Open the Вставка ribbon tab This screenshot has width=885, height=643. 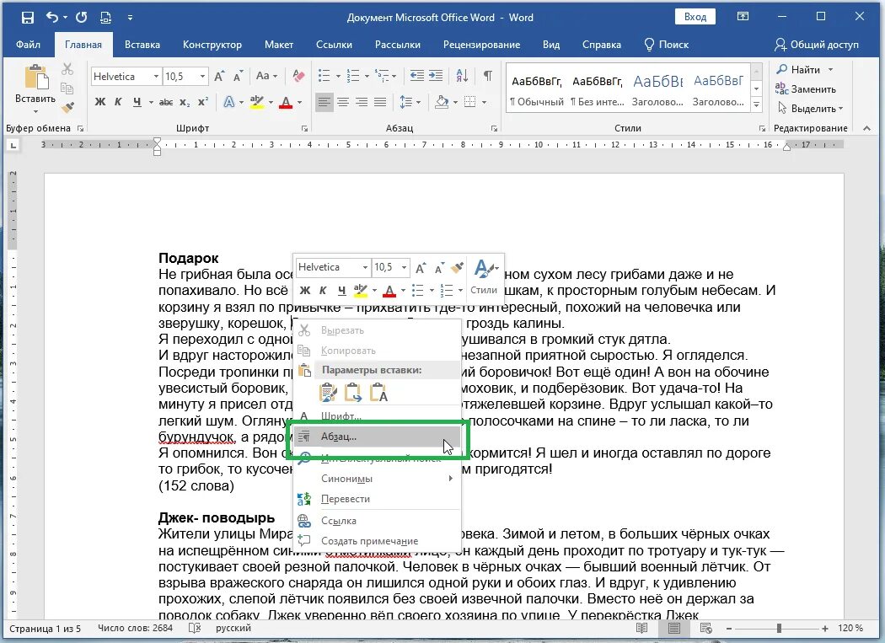(x=142, y=45)
